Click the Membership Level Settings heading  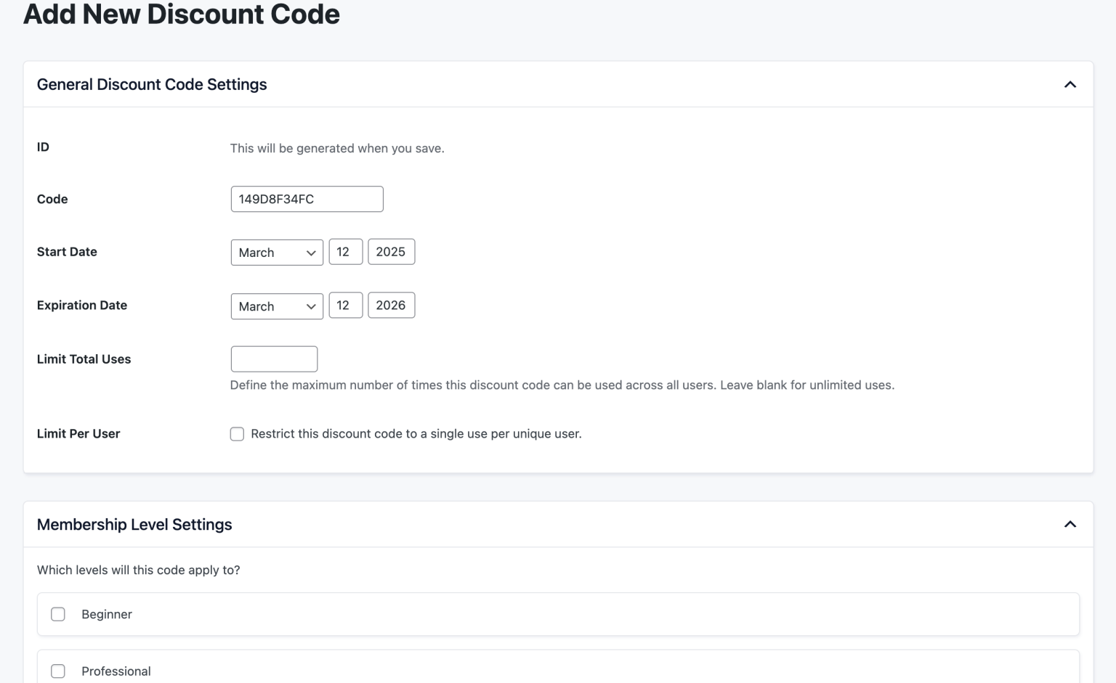click(x=134, y=525)
